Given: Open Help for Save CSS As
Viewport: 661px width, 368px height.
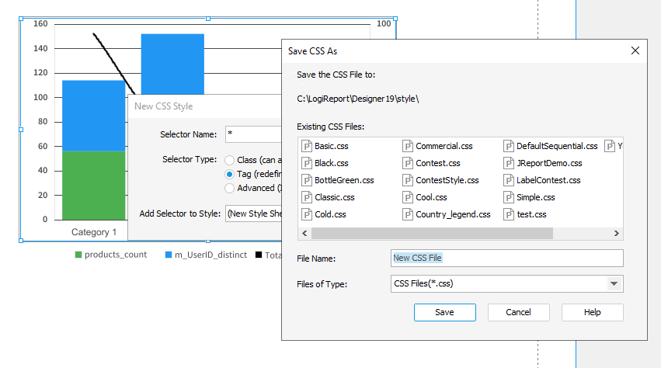Looking at the screenshot, I should (x=593, y=312).
